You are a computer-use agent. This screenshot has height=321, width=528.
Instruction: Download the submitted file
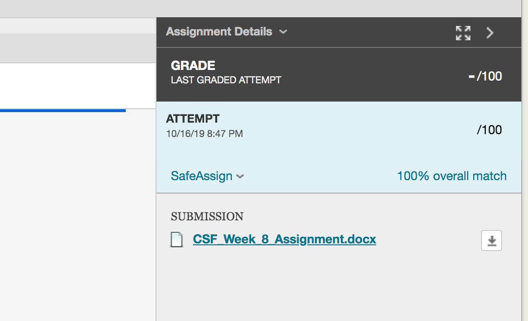pos(492,241)
